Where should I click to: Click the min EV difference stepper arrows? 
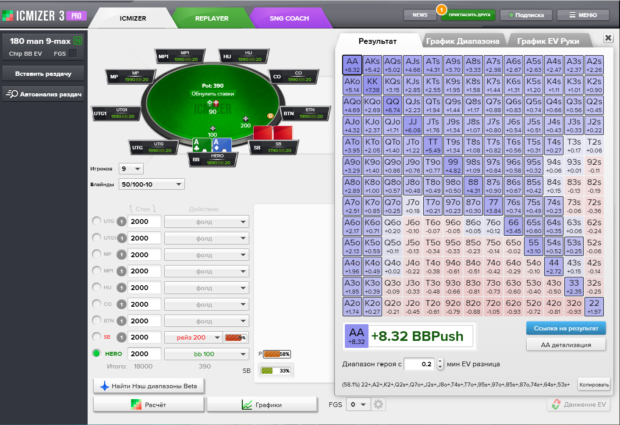(x=440, y=364)
